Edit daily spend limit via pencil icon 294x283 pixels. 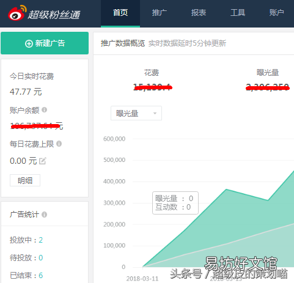point(43,161)
